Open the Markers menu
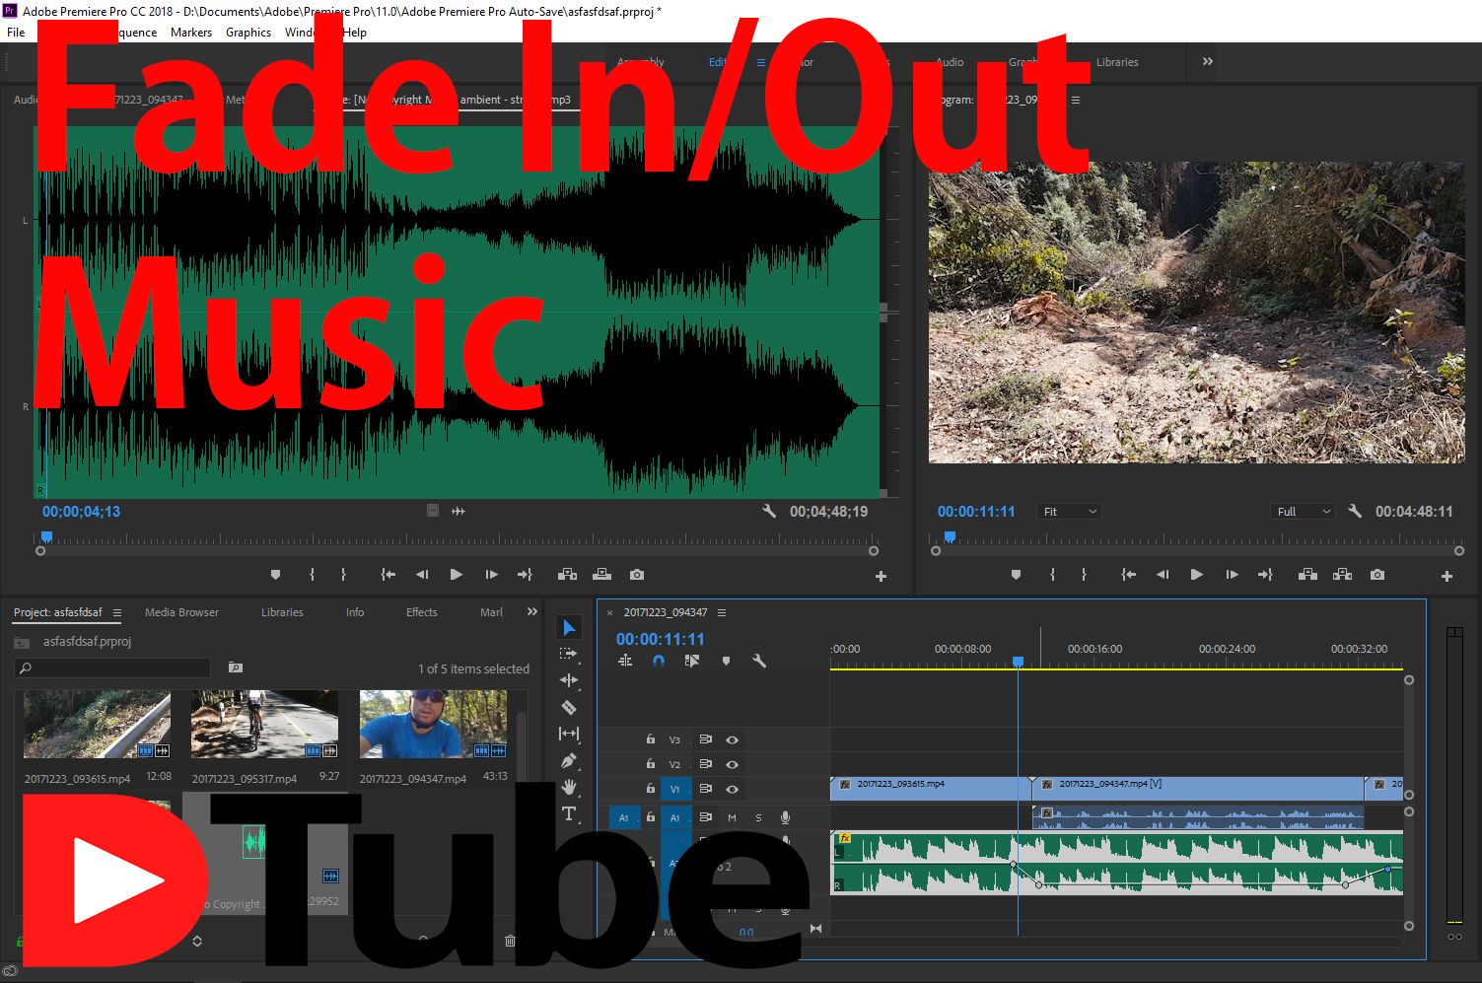 coord(191,33)
